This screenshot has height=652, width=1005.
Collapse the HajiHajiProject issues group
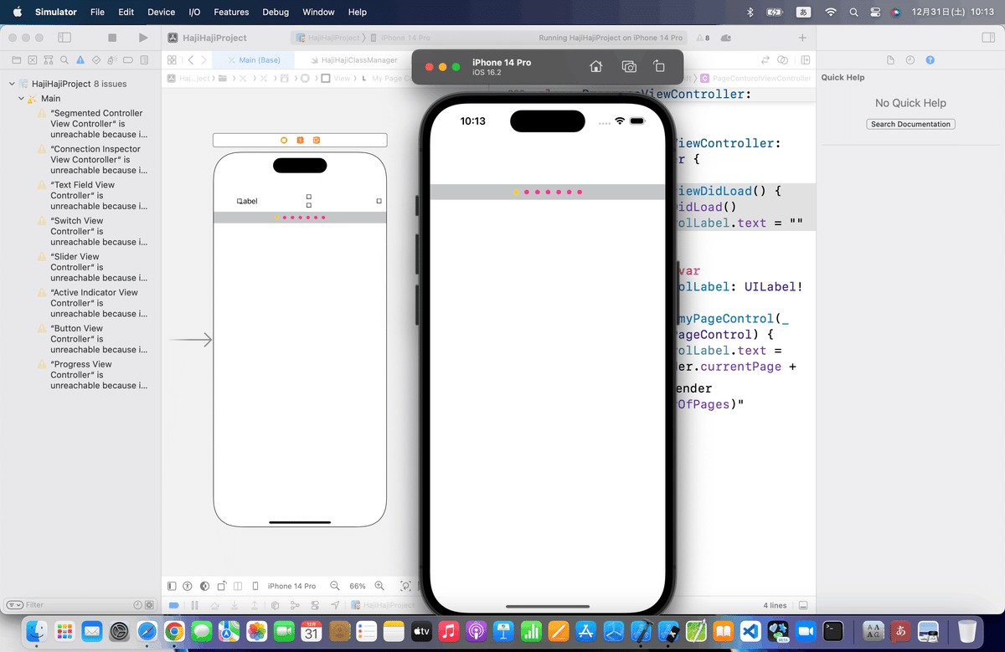(12, 84)
